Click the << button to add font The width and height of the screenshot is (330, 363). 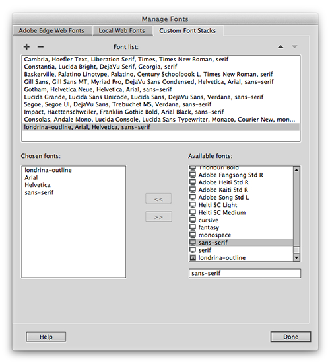click(x=158, y=199)
